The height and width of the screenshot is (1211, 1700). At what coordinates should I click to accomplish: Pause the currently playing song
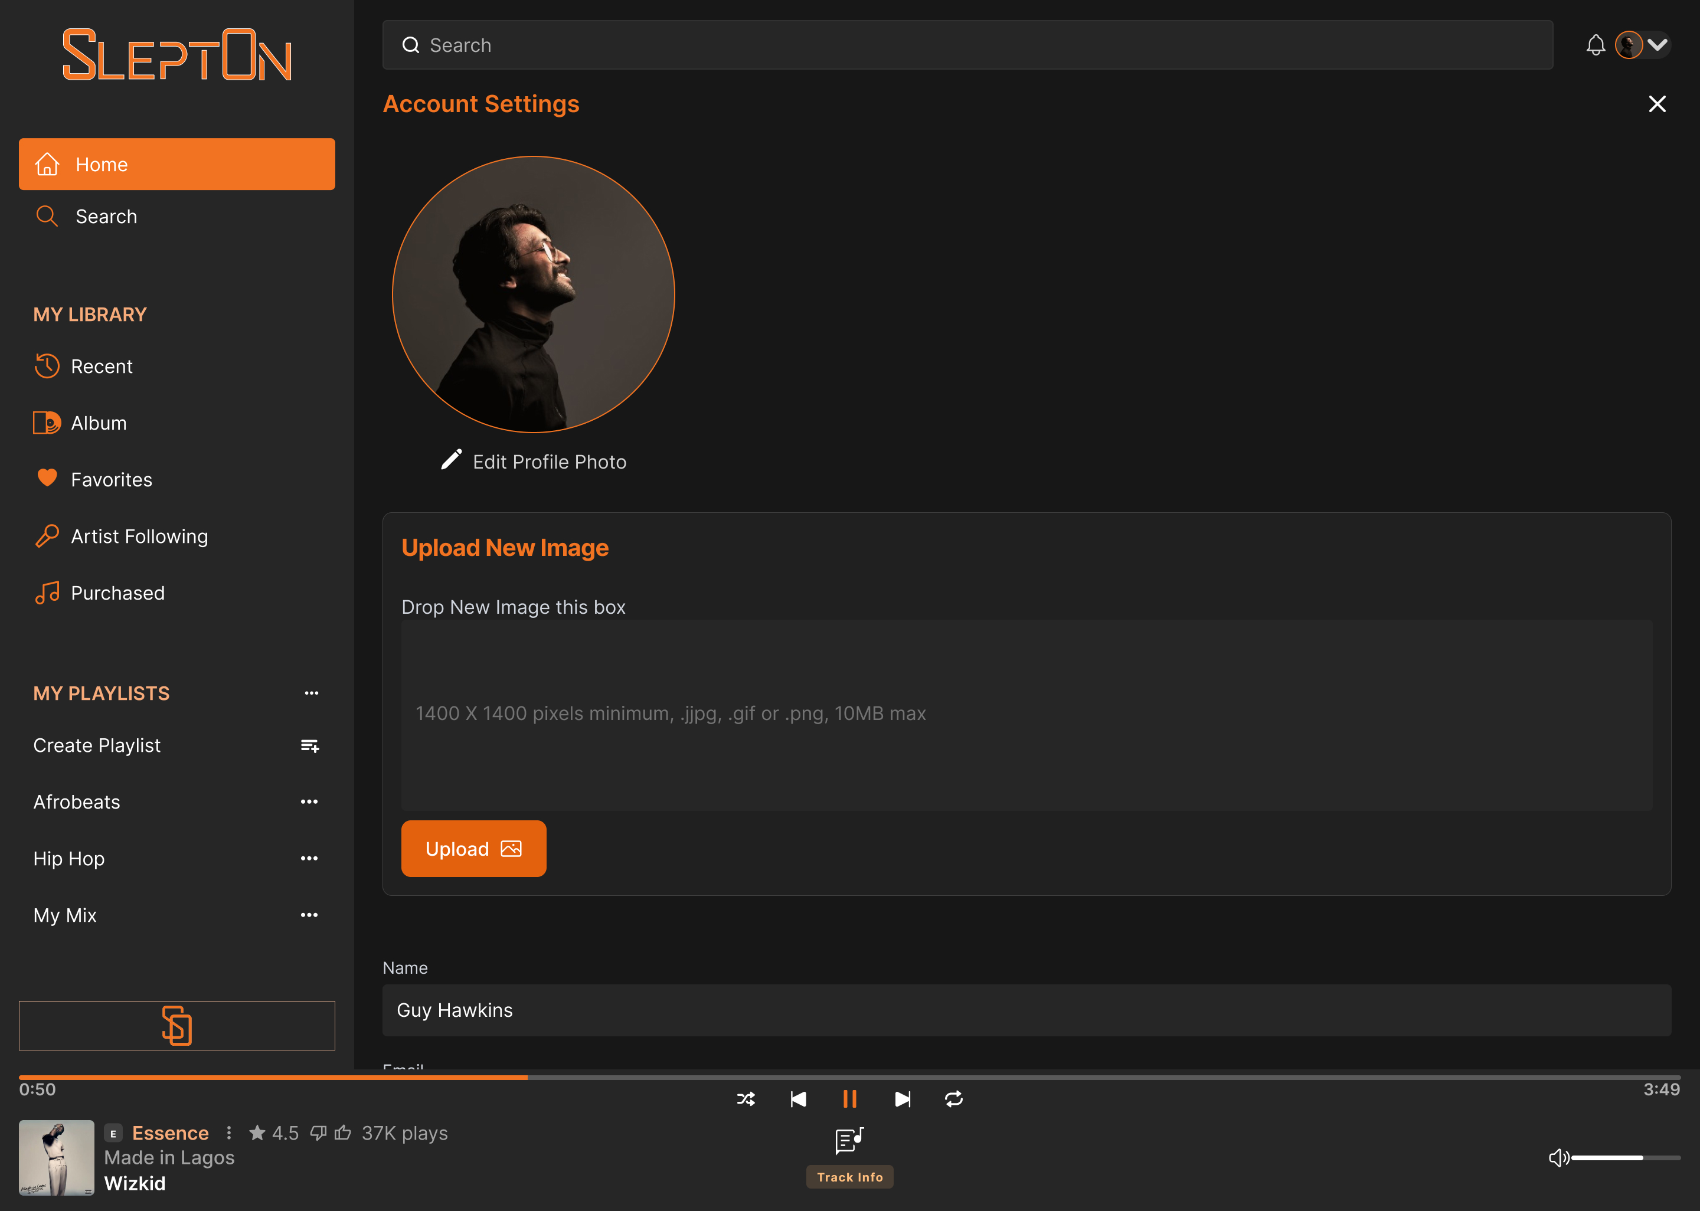(x=849, y=1099)
